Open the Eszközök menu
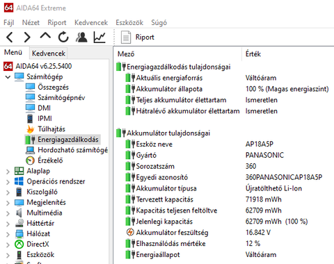 tap(129, 22)
